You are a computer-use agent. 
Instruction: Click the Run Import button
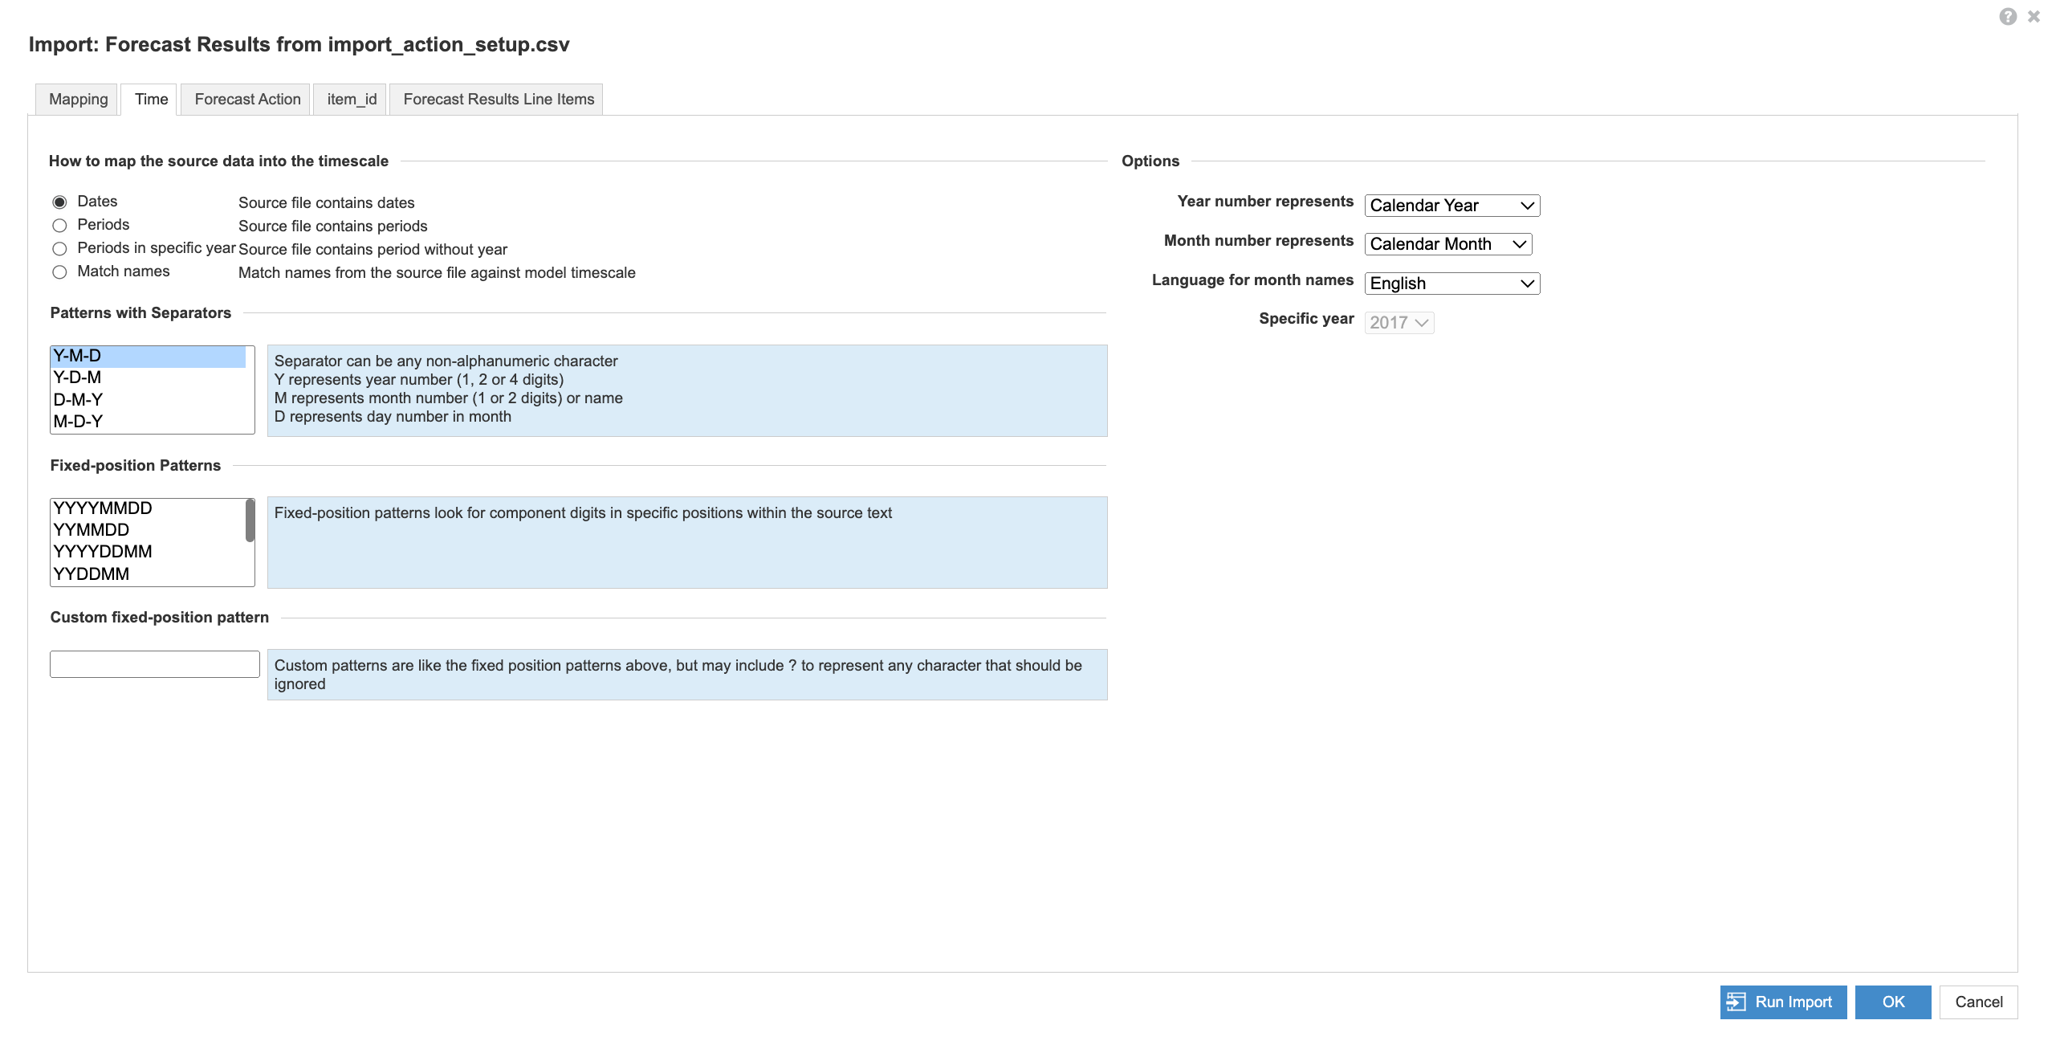tap(1781, 1001)
